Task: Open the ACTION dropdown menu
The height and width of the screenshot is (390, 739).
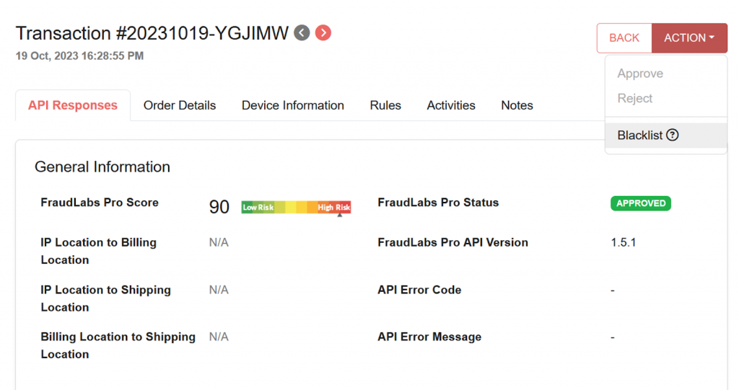Action: click(689, 37)
